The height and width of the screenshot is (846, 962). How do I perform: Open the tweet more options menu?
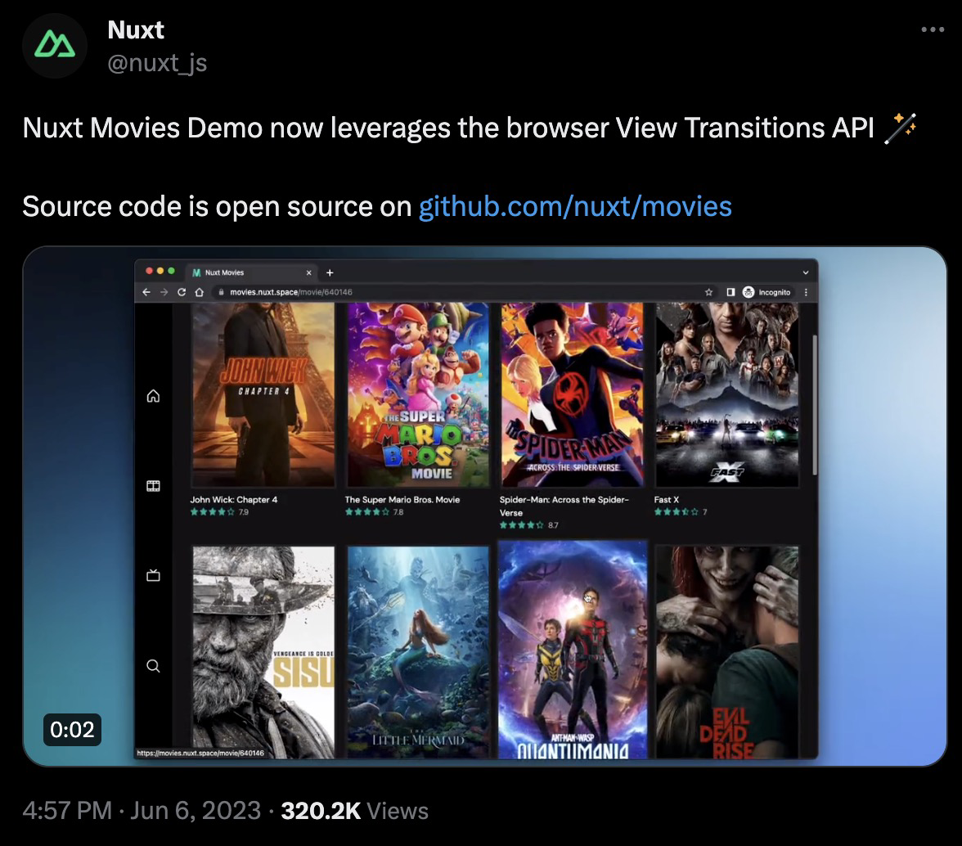coord(933,29)
